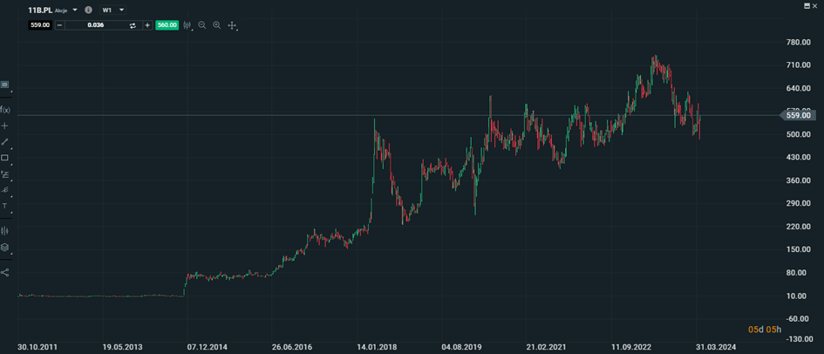Click the red 559.00 sell price button
This screenshot has width=824, height=354.
click(x=39, y=25)
